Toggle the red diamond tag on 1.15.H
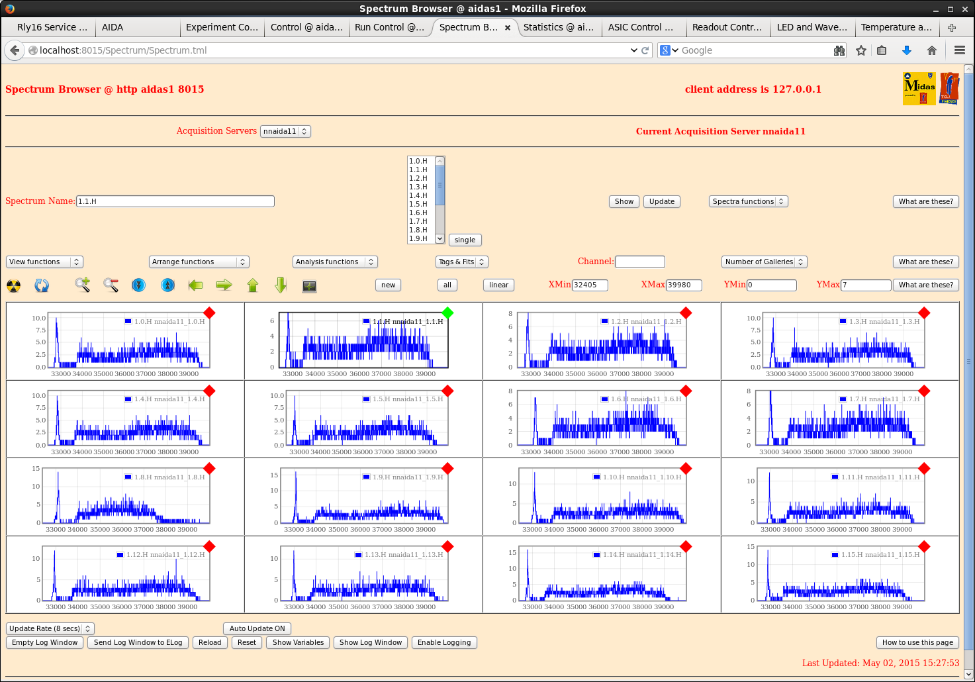The image size is (975, 682). pos(924,546)
